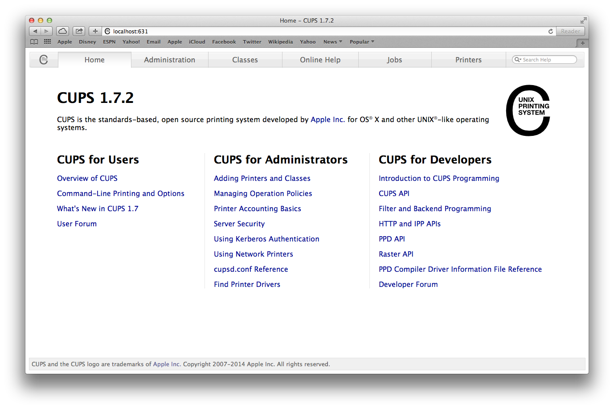Open the Reading List book icon

[34, 42]
